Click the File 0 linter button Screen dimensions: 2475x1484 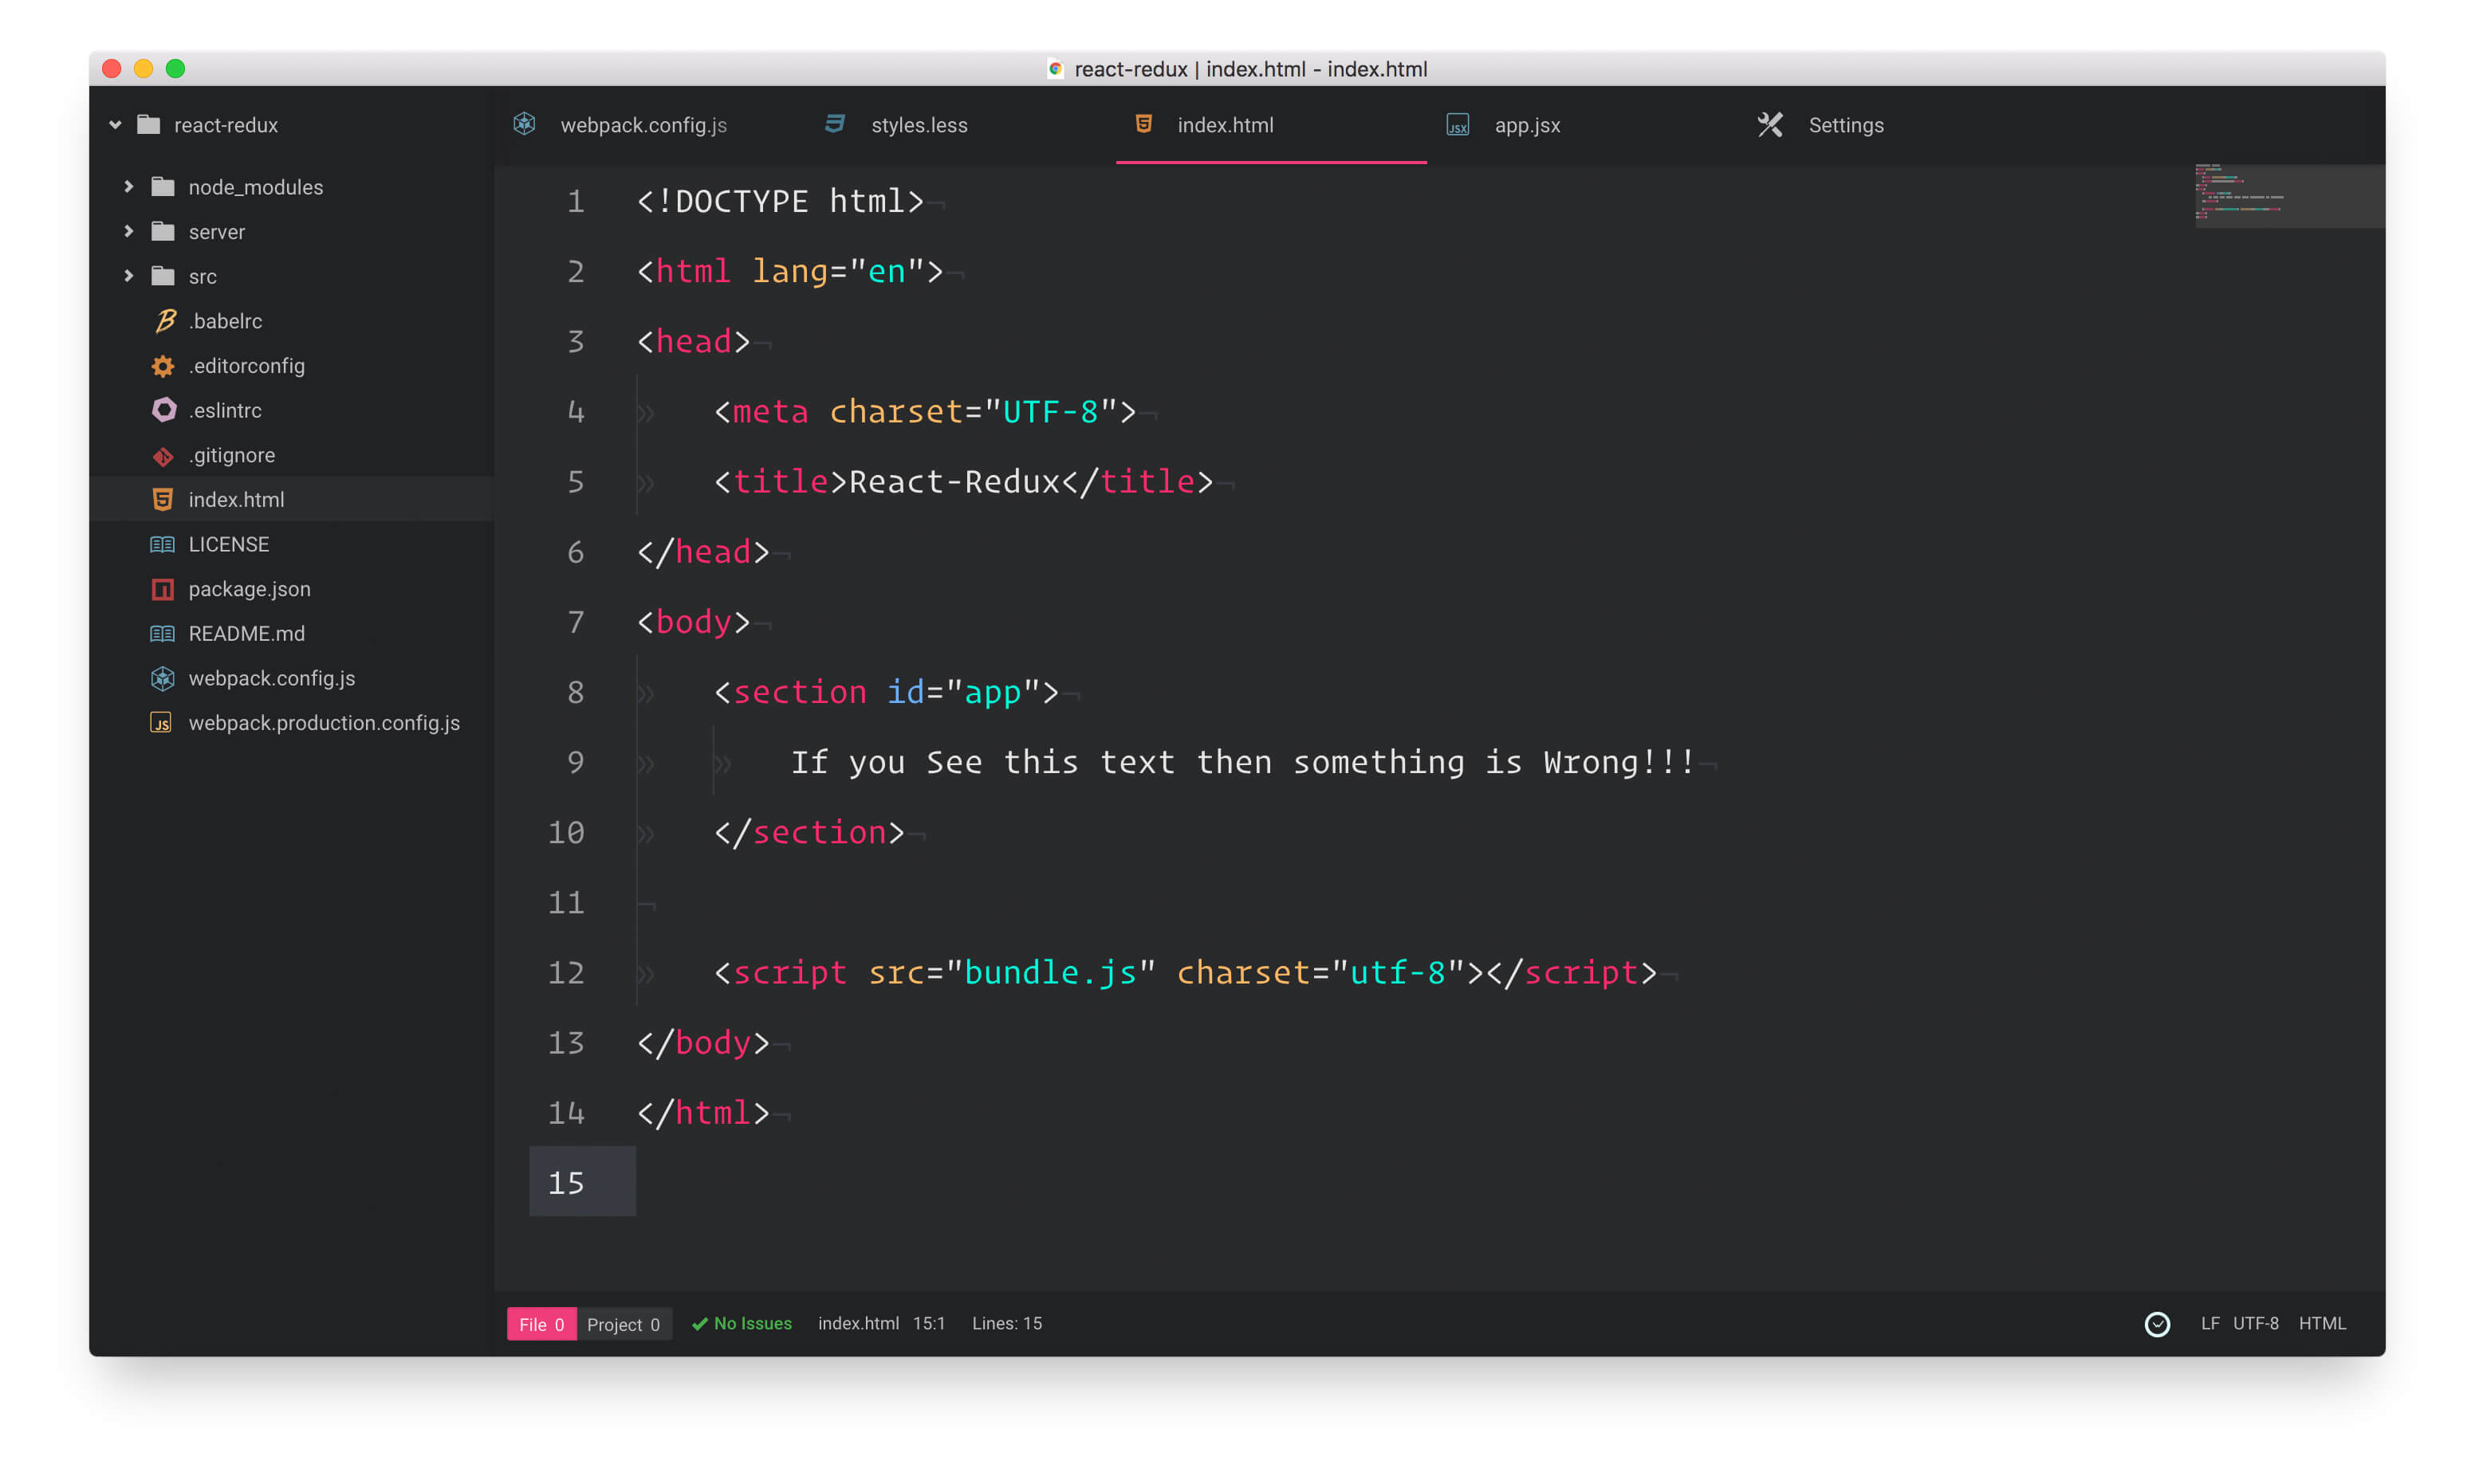tap(541, 1324)
